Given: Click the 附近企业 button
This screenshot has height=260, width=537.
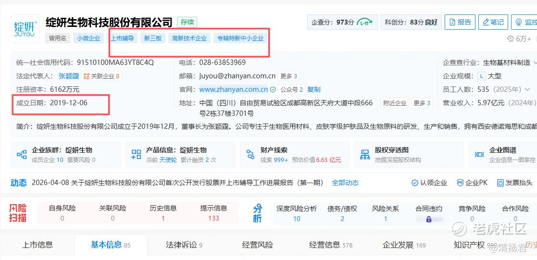Looking at the screenshot, I should point(395,103).
